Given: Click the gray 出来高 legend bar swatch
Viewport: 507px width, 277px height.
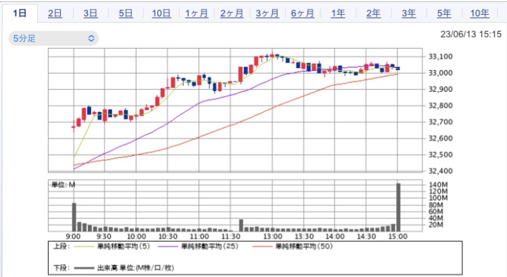Looking at the screenshot, I should tap(84, 268).
